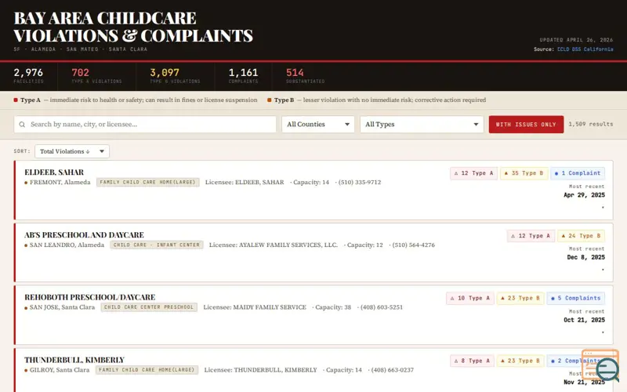Screen dimensions: 627x392
Task: Click the 8 Type A badge for Thunderbull
Action: 472,361
